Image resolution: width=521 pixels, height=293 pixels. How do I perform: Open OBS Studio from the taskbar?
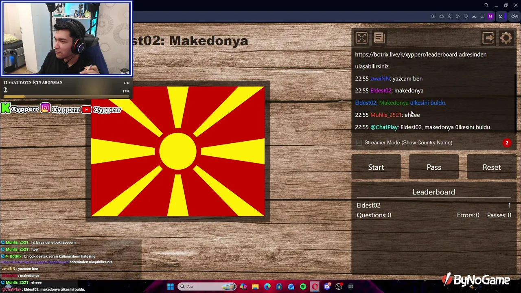pos(339,286)
